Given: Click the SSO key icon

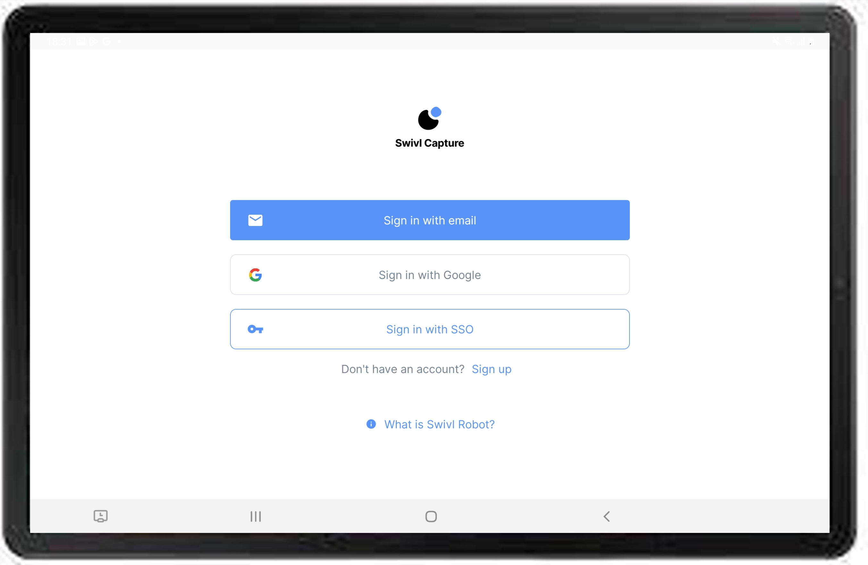Looking at the screenshot, I should [x=255, y=329].
